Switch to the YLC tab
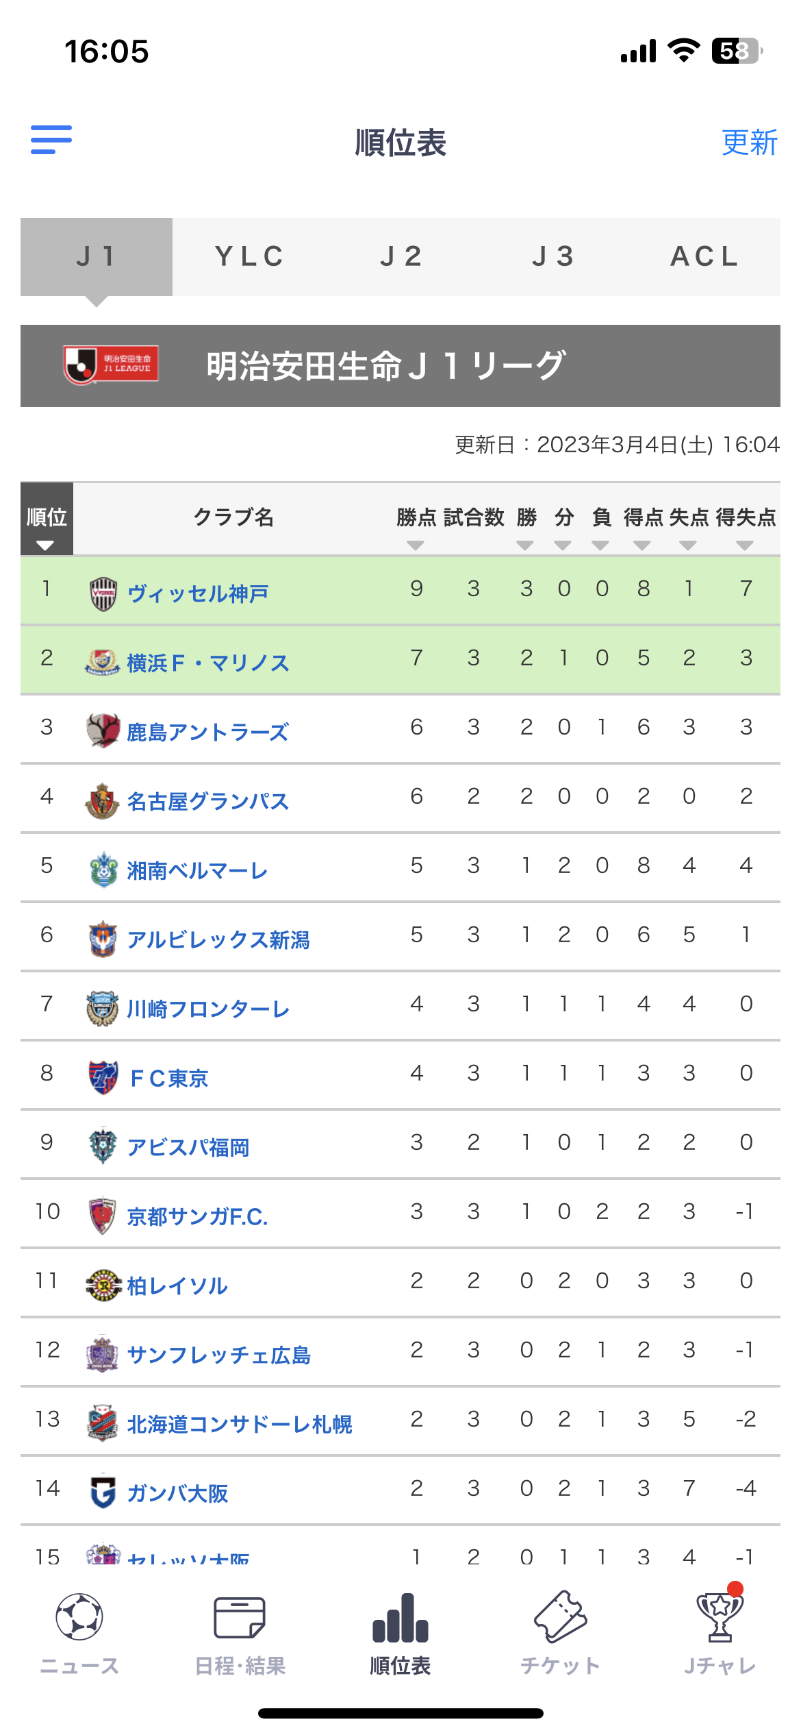This screenshot has width=801, height=1735. pyautogui.click(x=249, y=257)
